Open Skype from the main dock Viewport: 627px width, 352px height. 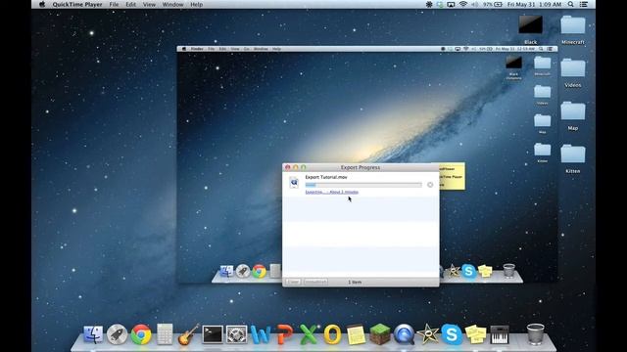[452, 334]
